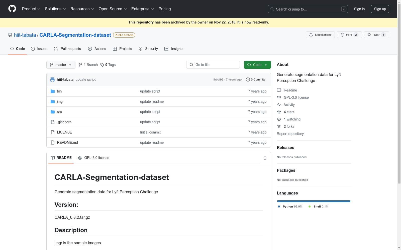Click the star icon beside 4 stars
This screenshot has height=250, width=401.
coord(279,112)
